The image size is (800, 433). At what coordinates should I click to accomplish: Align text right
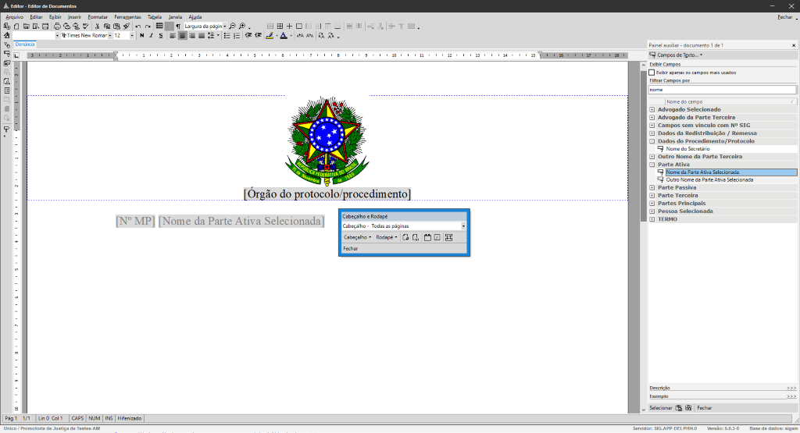tap(192, 36)
